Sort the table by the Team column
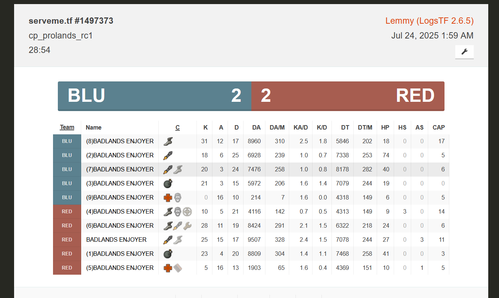499x298 pixels. 67,127
